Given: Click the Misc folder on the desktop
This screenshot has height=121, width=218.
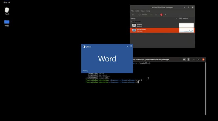Looking at the screenshot, I should pos(7,22).
